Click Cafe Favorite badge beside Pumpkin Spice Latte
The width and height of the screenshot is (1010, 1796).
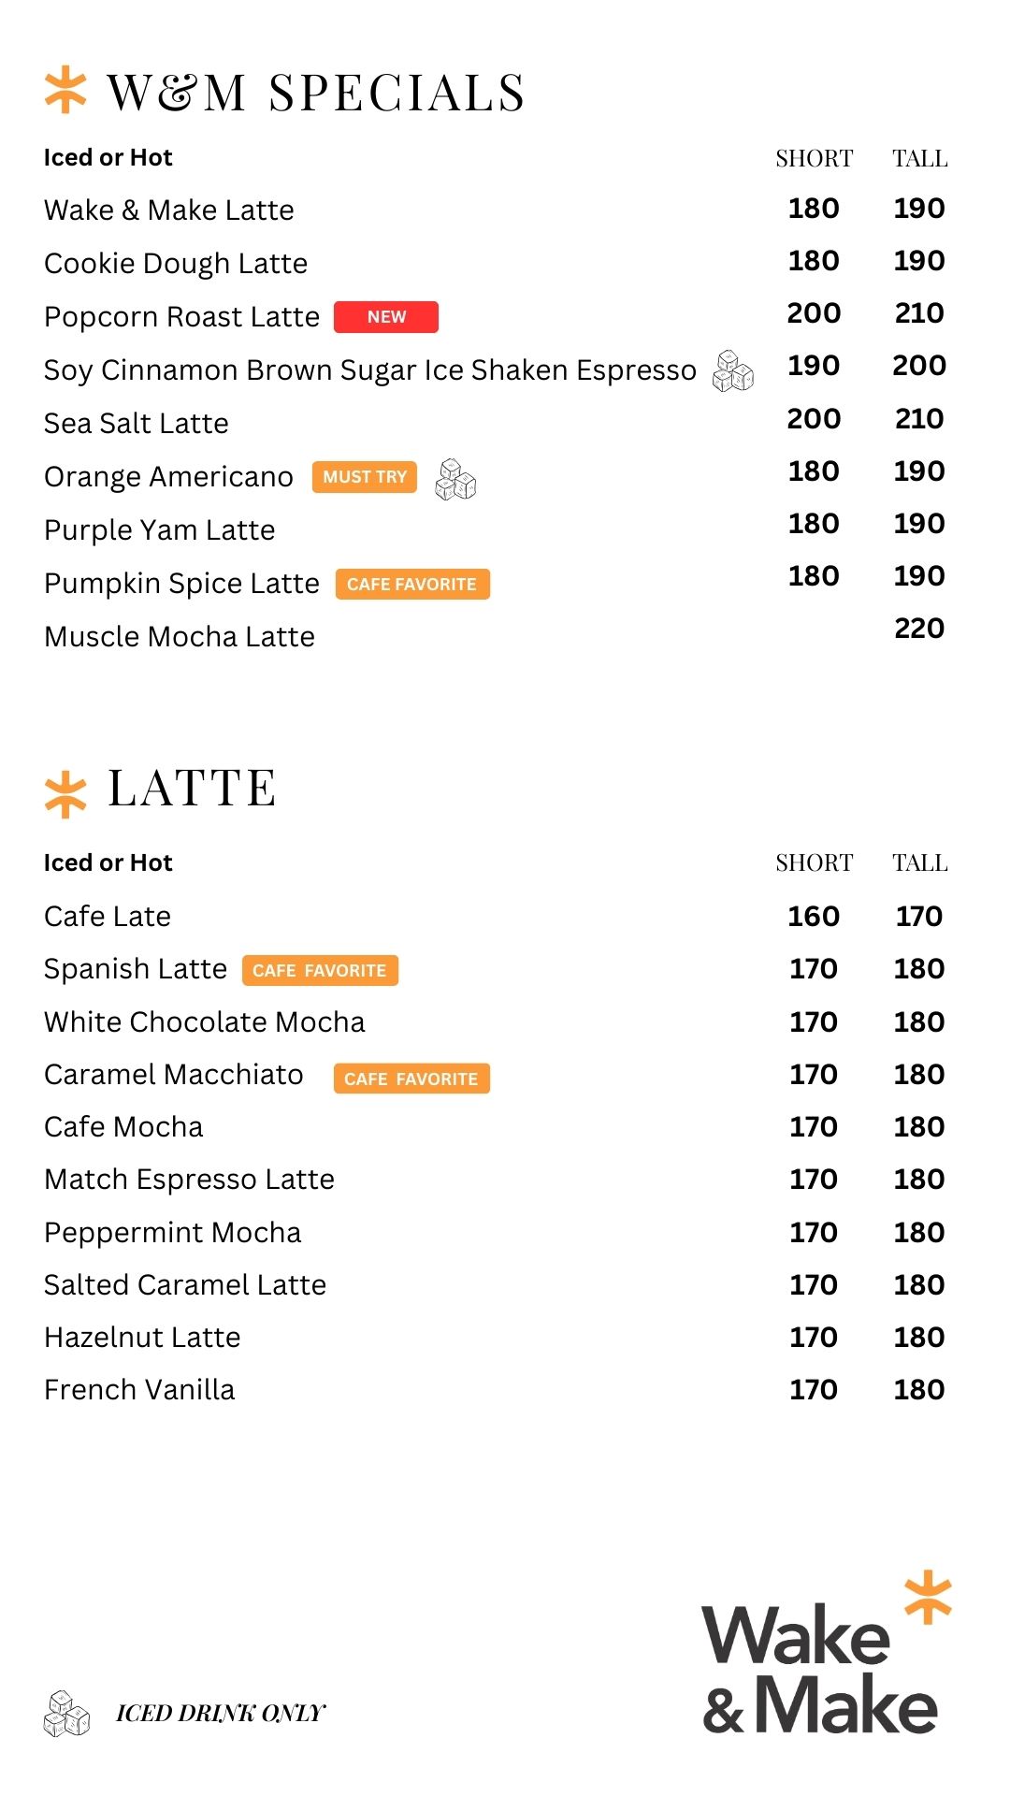click(x=412, y=585)
